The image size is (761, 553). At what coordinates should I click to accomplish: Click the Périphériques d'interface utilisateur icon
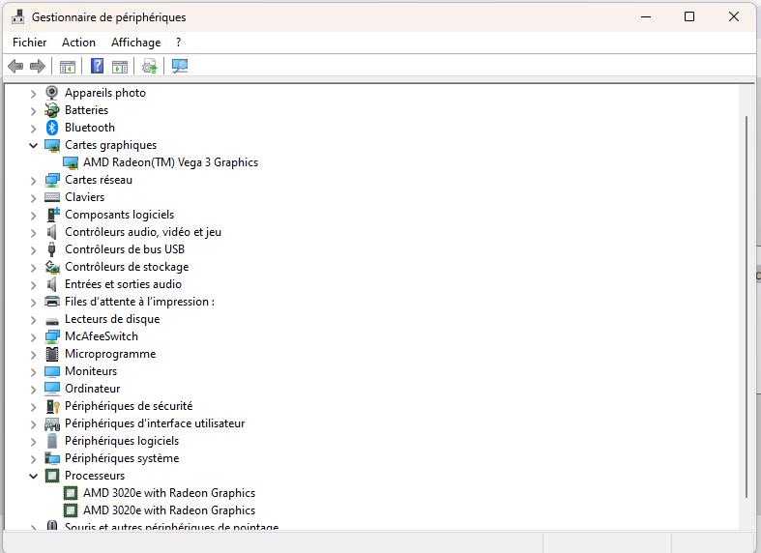(52, 424)
